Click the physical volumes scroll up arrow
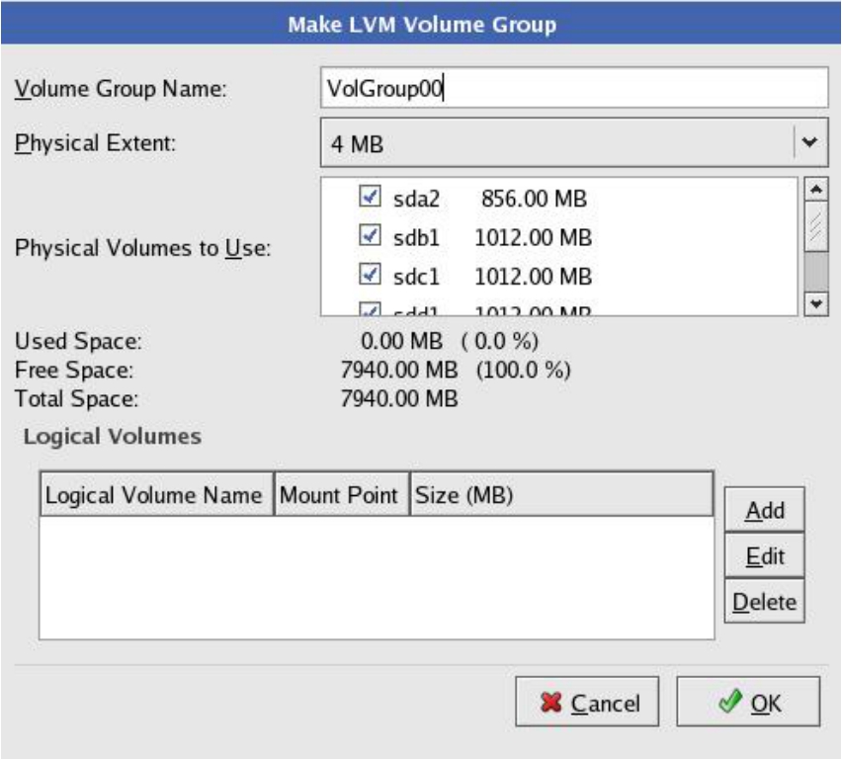 pos(816,188)
